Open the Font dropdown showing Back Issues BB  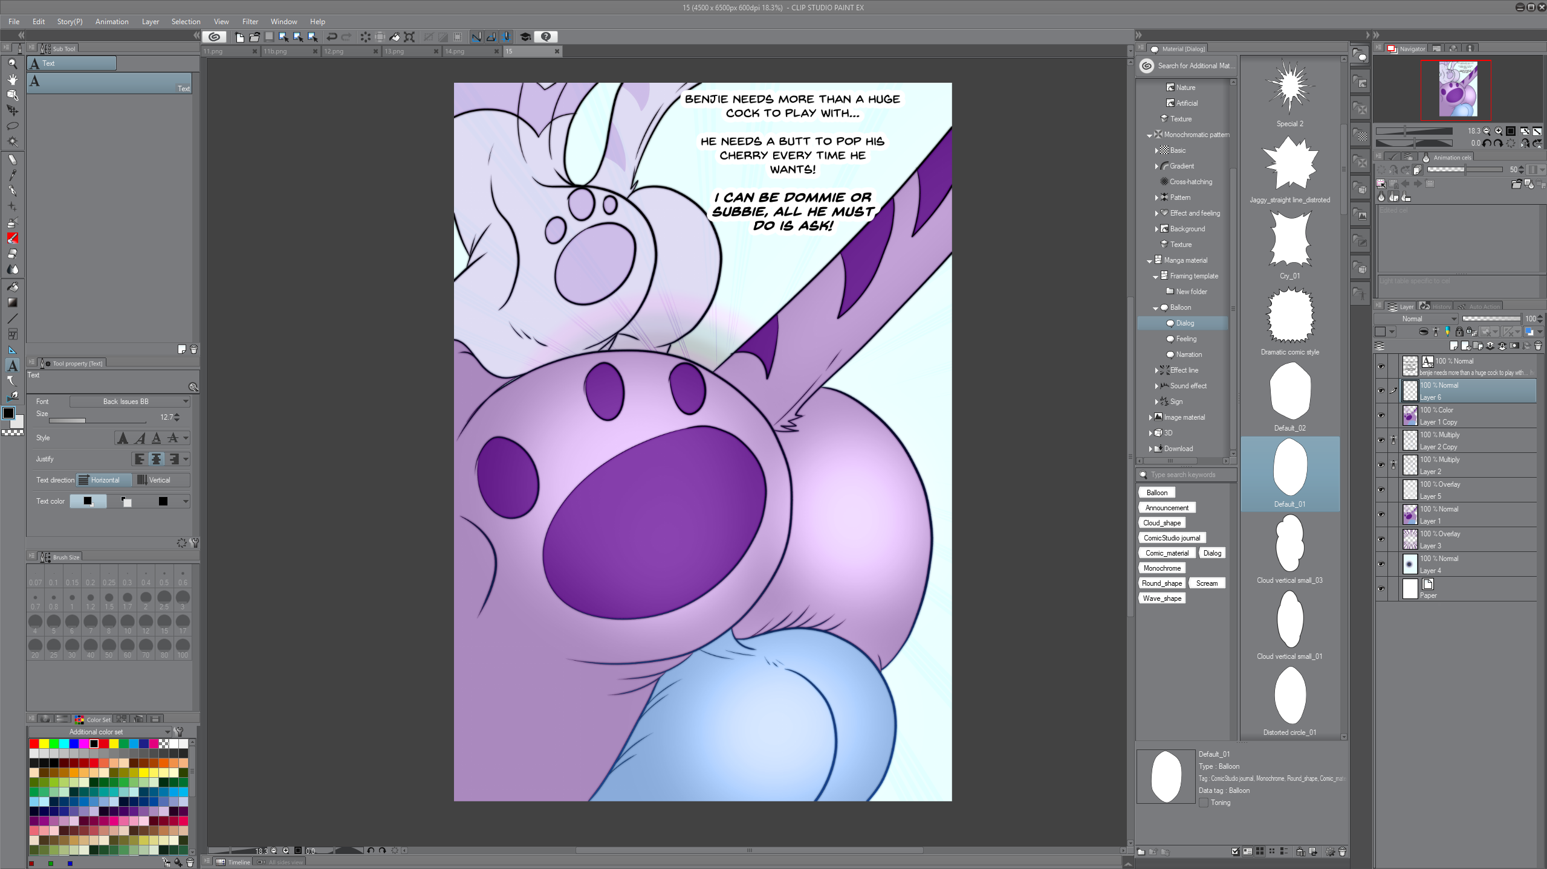pos(129,402)
